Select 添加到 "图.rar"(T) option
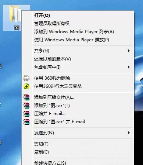This screenshot has height=165, width=143. point(52,106)
